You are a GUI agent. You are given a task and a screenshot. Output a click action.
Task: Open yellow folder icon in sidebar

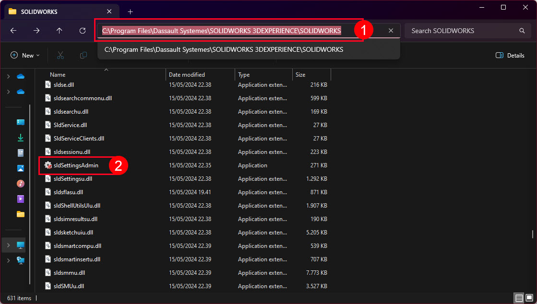click(x=21, y=214)
